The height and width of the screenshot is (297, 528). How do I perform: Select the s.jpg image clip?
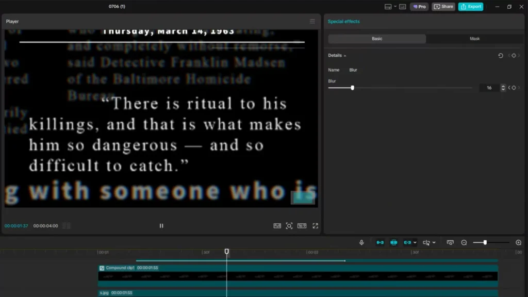click(298, 293)
